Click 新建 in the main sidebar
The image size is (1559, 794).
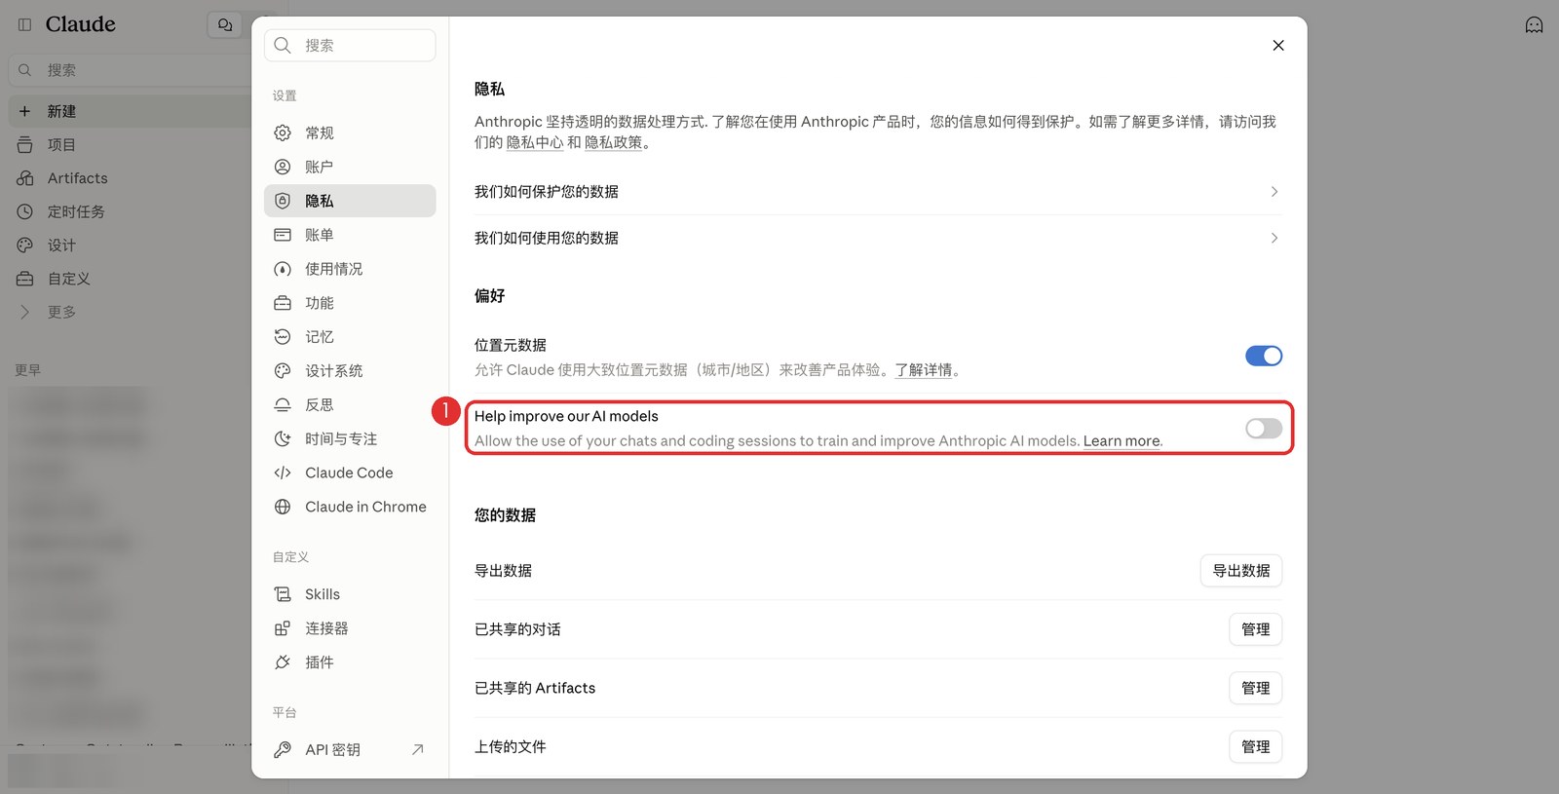pyautogui.click(x=130, y=111)
